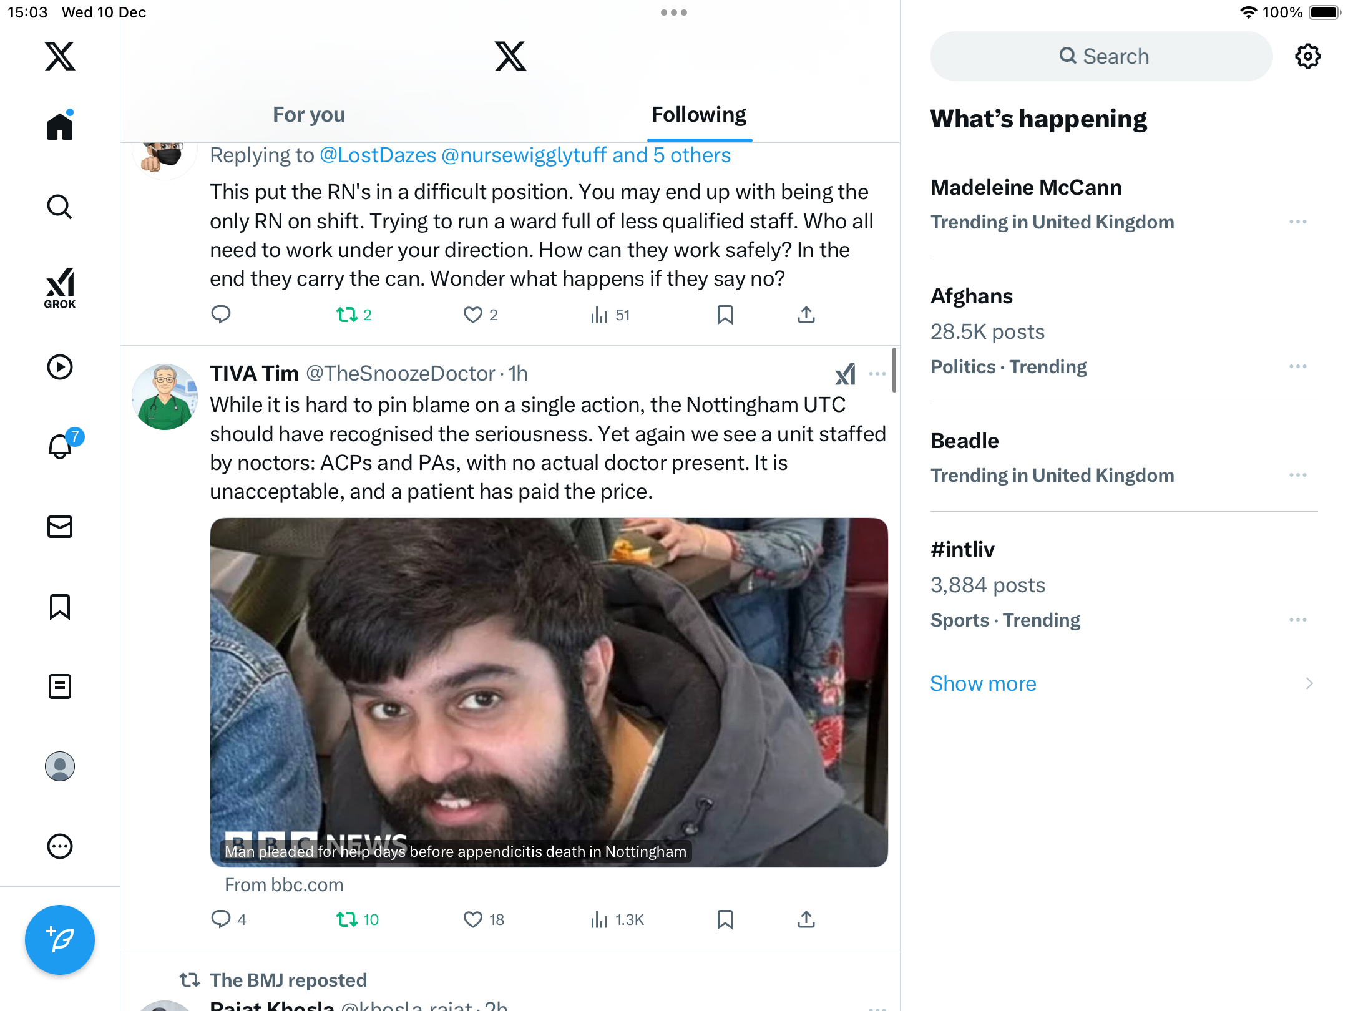Open Bookmarks in the left sidebar
This screenshot has width=1348, height=1011.
60,607
